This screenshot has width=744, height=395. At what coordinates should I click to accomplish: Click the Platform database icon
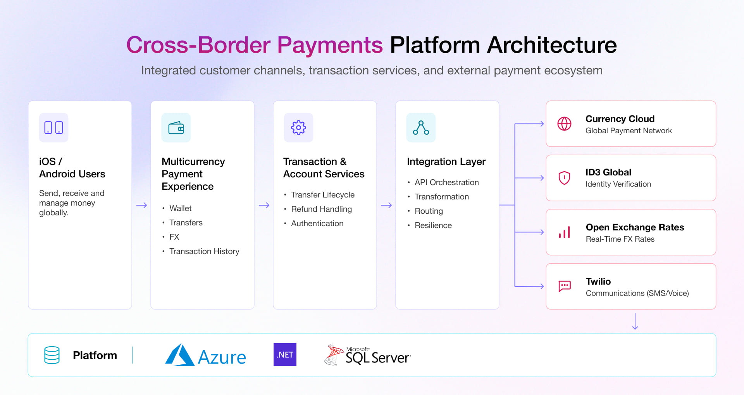52,355
